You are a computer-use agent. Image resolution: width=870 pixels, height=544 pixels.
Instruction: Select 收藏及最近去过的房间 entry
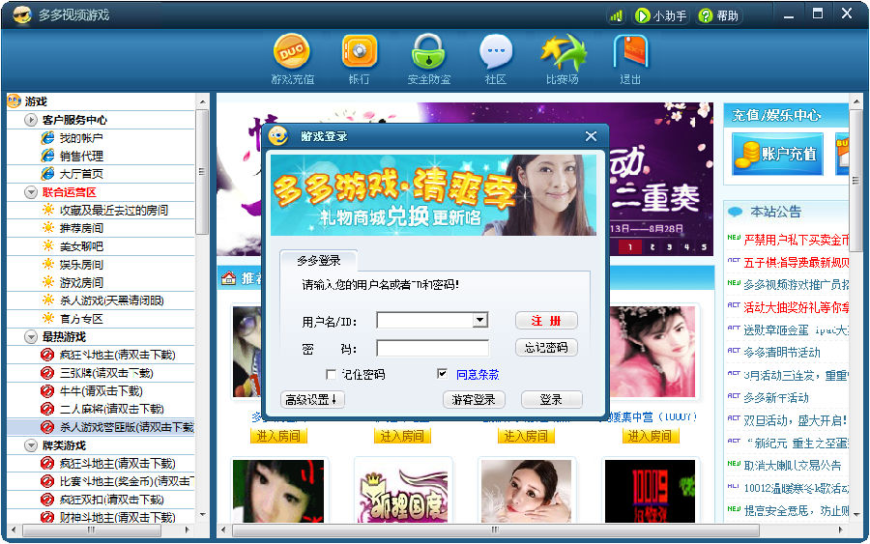coord(114,211)
